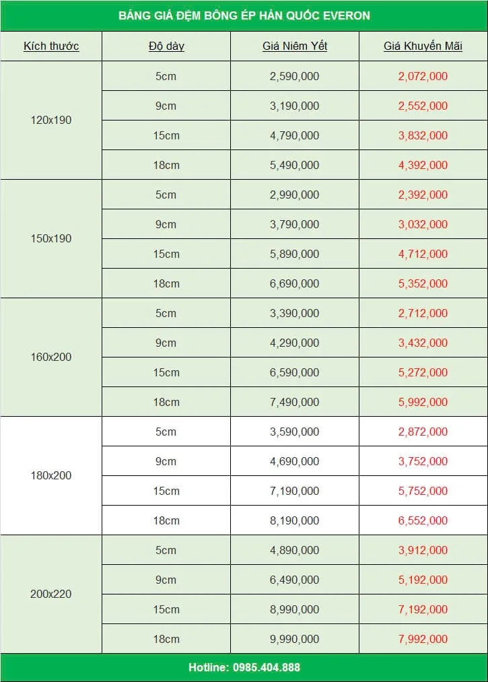
Task: Click the promo price 2,072,000
Action: pyautogui.click(x=423, y=76)
